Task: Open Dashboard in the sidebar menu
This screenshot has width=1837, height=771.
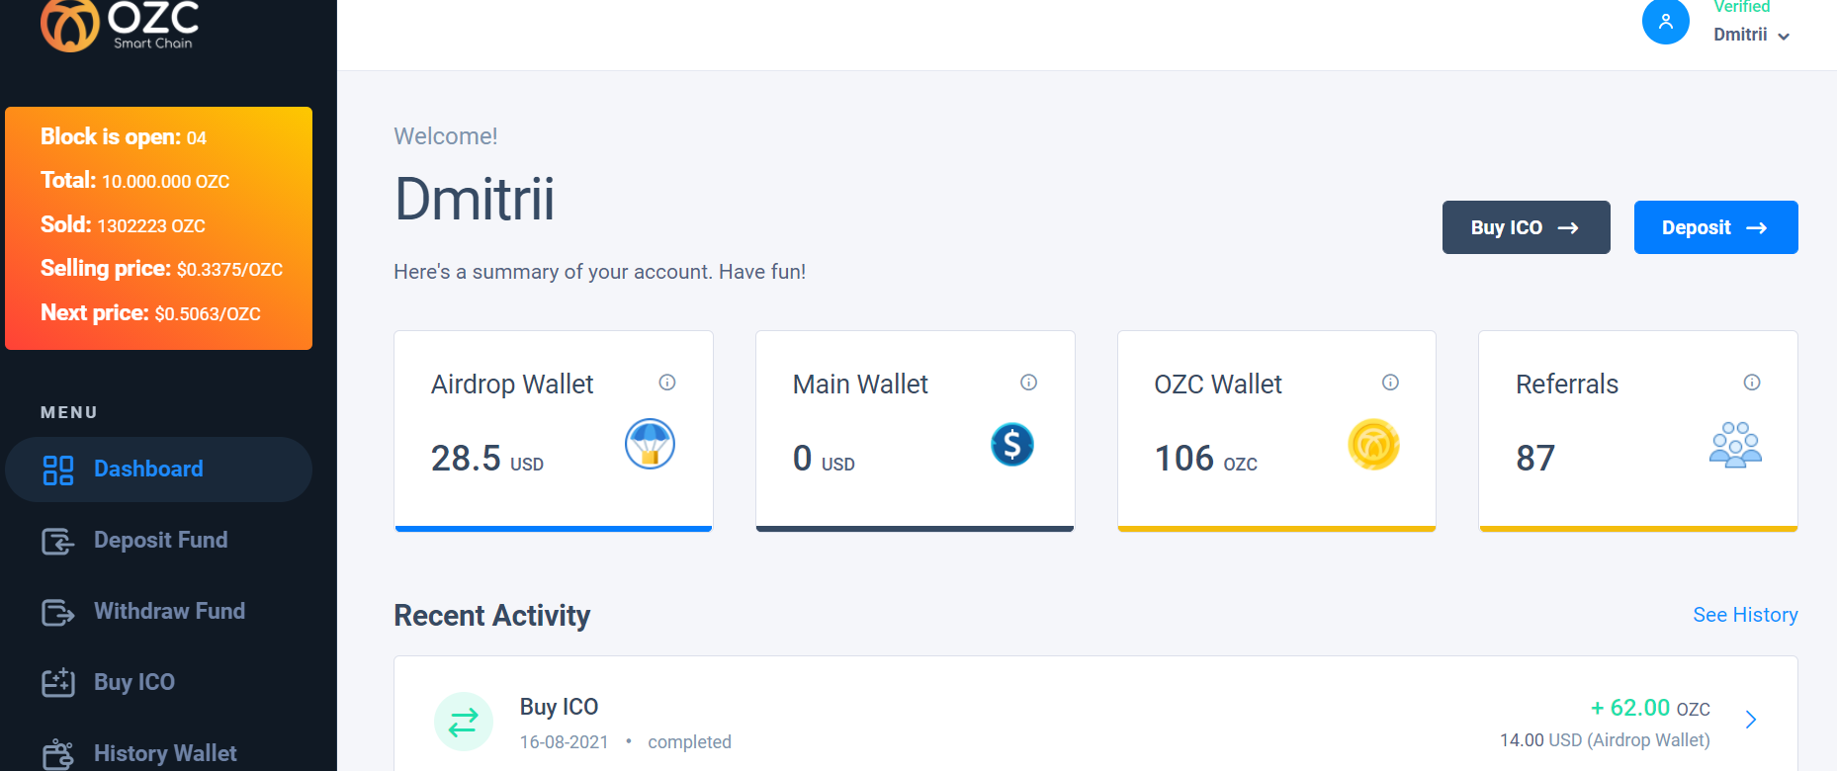Action: (158, 470)
